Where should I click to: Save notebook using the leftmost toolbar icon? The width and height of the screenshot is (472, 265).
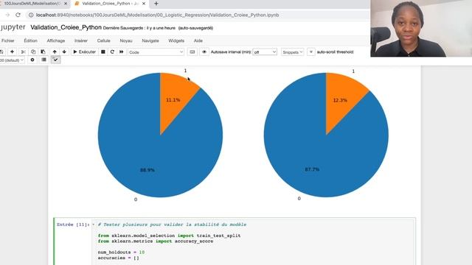(1, 52)
